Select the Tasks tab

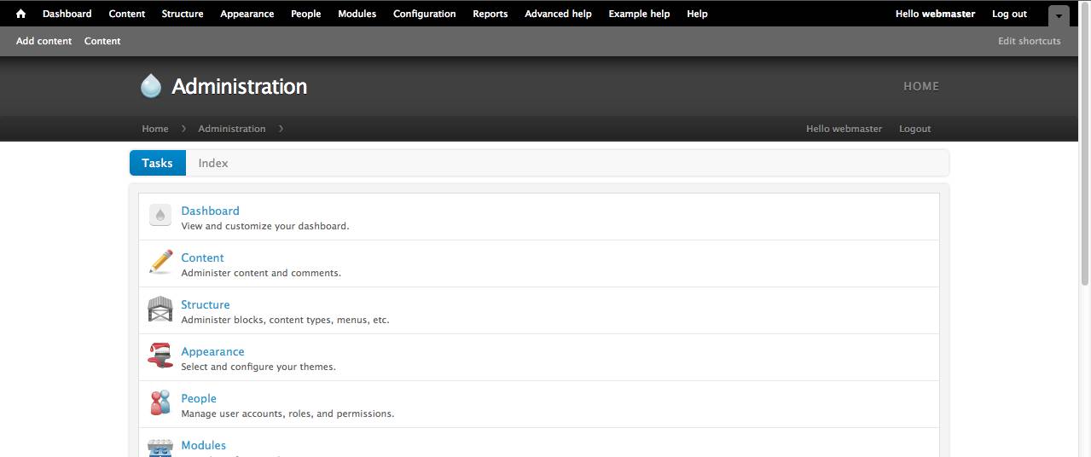click(157, 163)
